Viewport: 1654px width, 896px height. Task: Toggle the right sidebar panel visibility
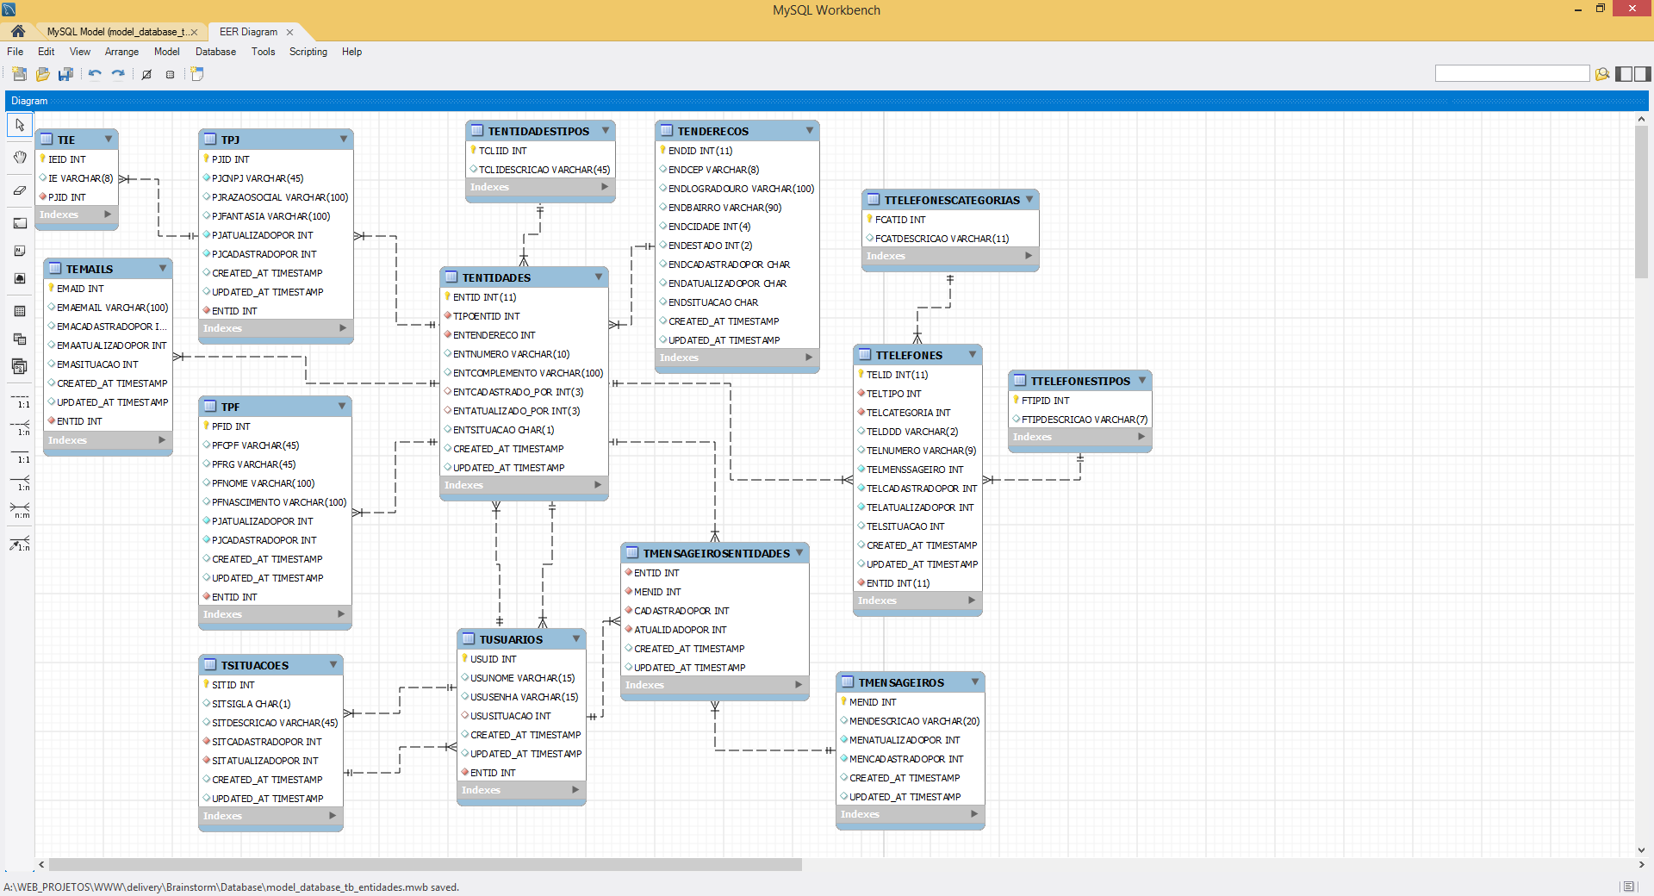[1643, 74]
